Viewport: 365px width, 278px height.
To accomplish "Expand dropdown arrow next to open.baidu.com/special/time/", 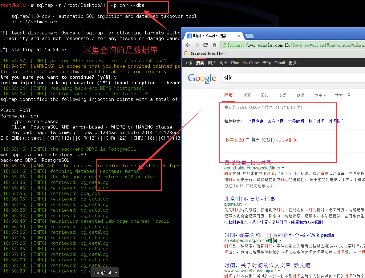I will click(283, 168).
